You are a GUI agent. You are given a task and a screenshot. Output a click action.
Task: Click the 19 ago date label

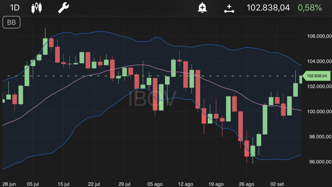click(216, 184)
